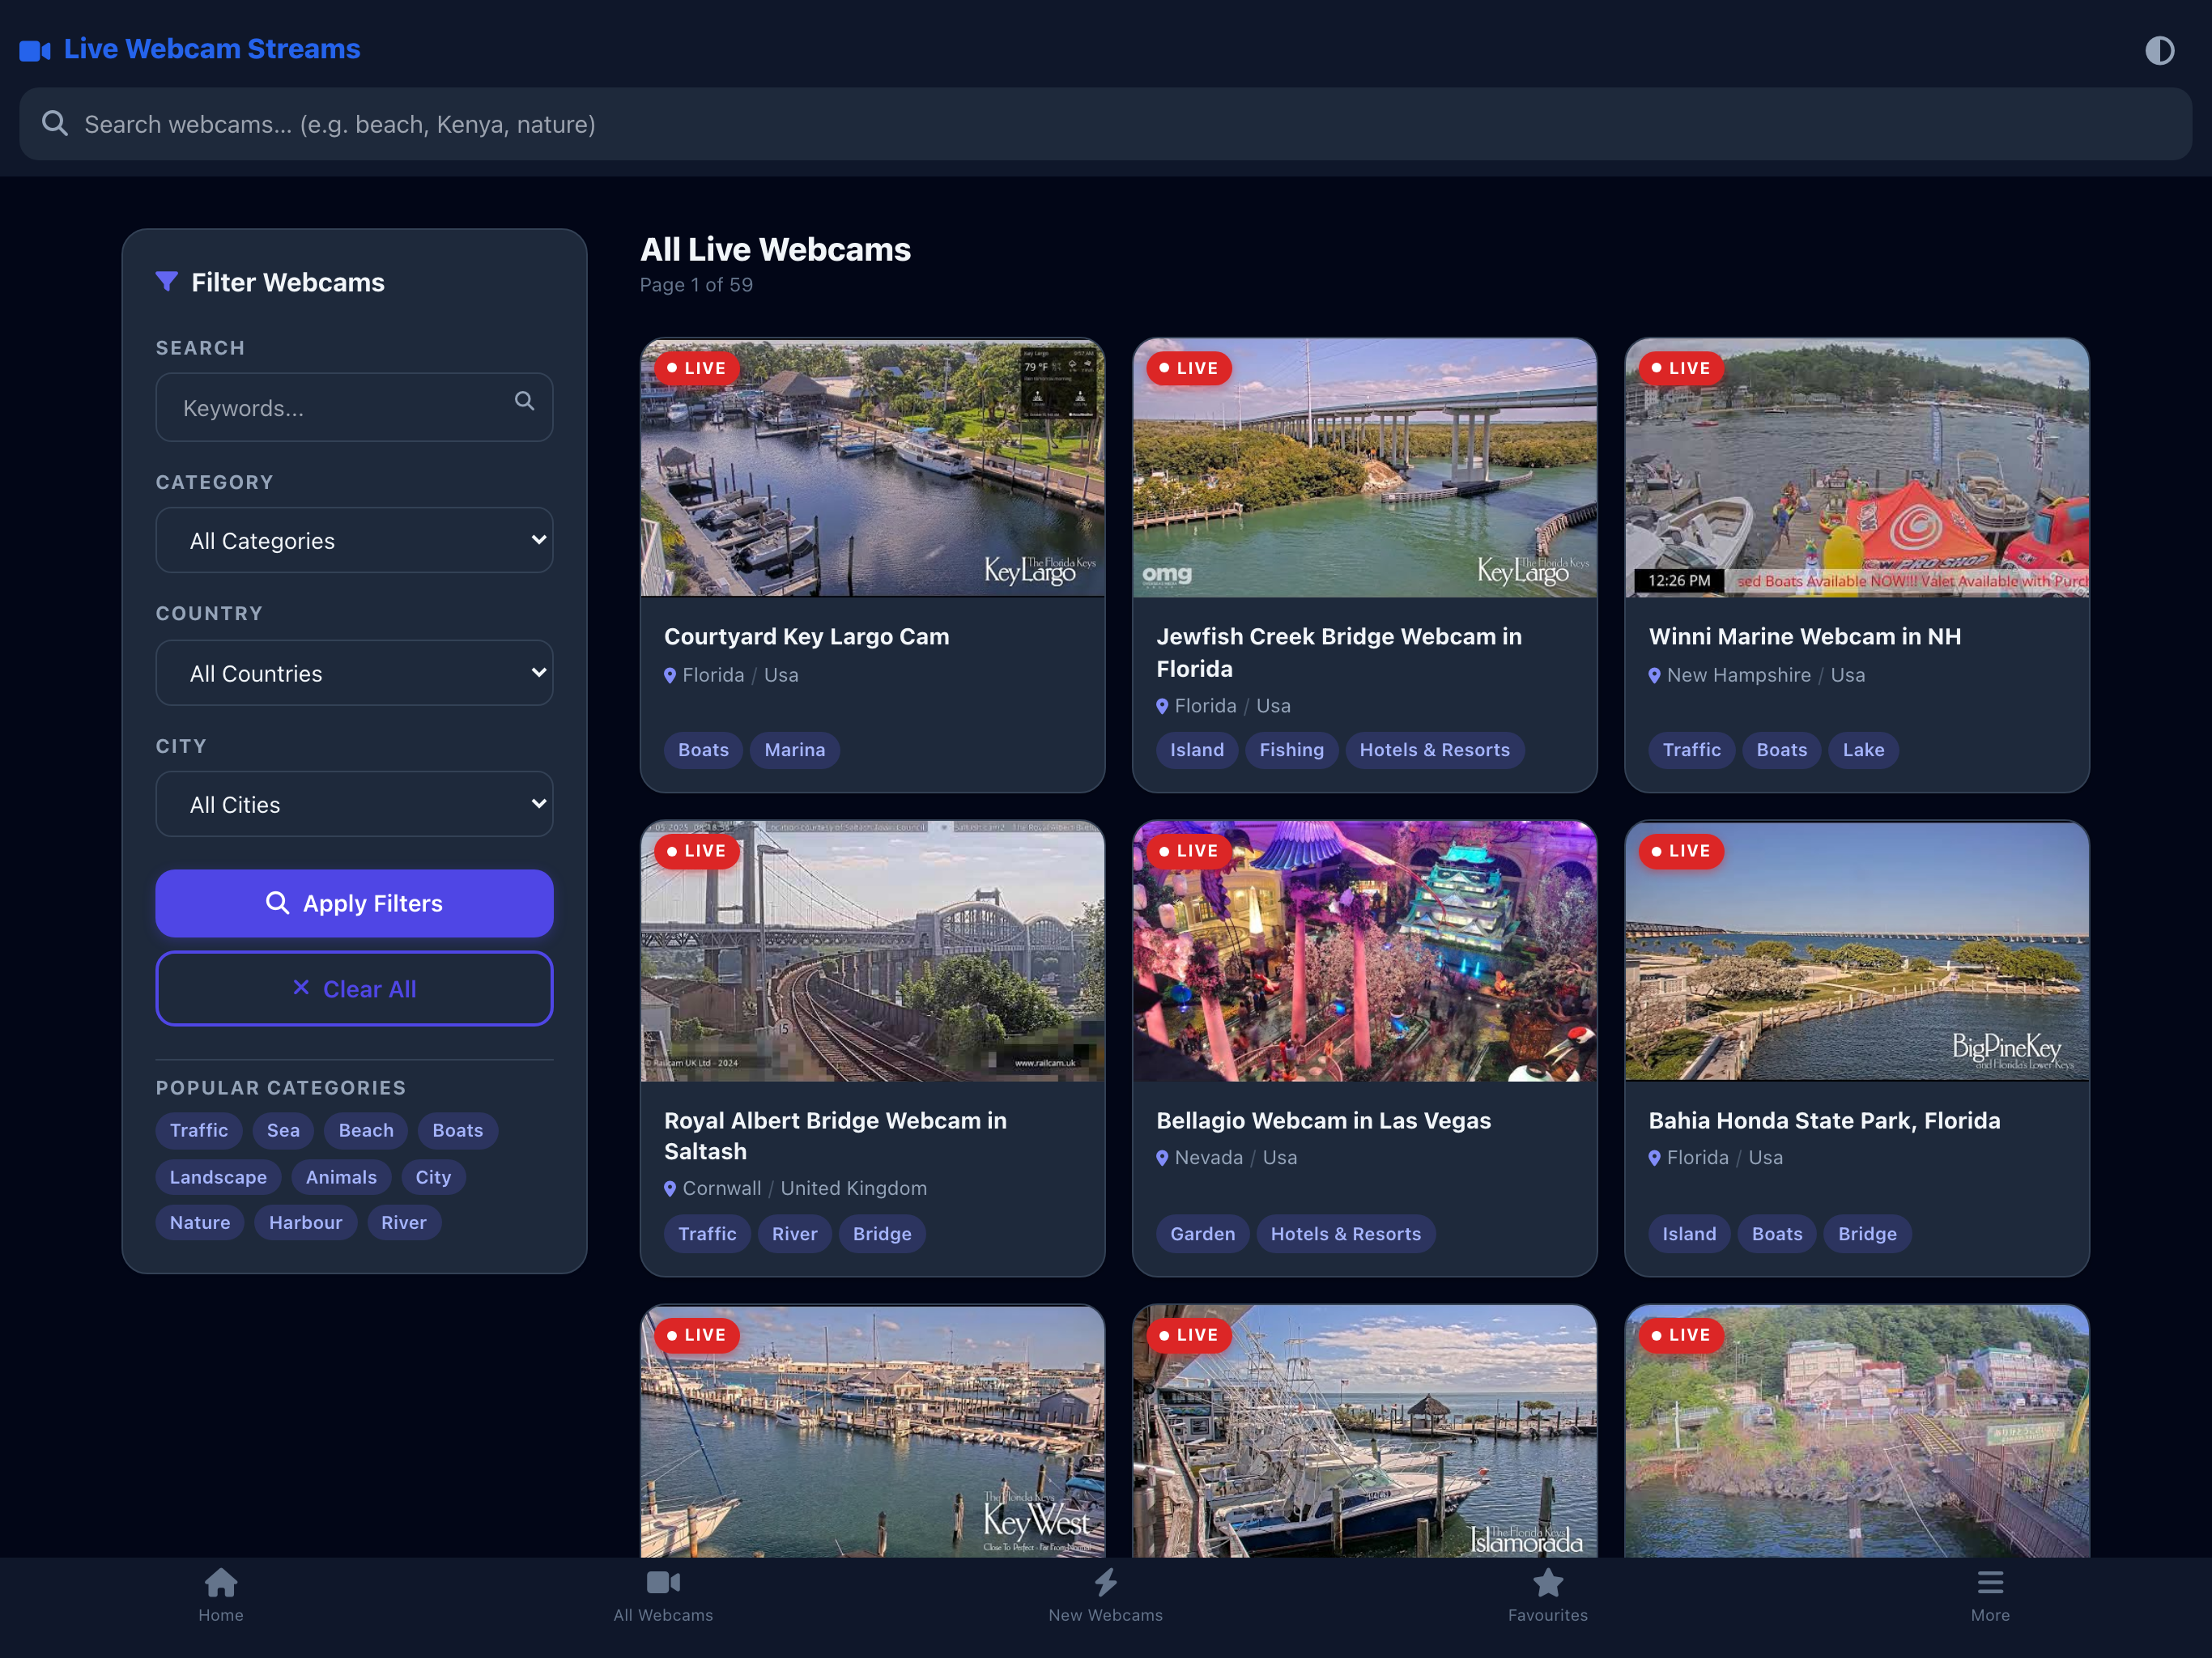
Task: Click the Clear All button
Action: click(x=354, y=988)
